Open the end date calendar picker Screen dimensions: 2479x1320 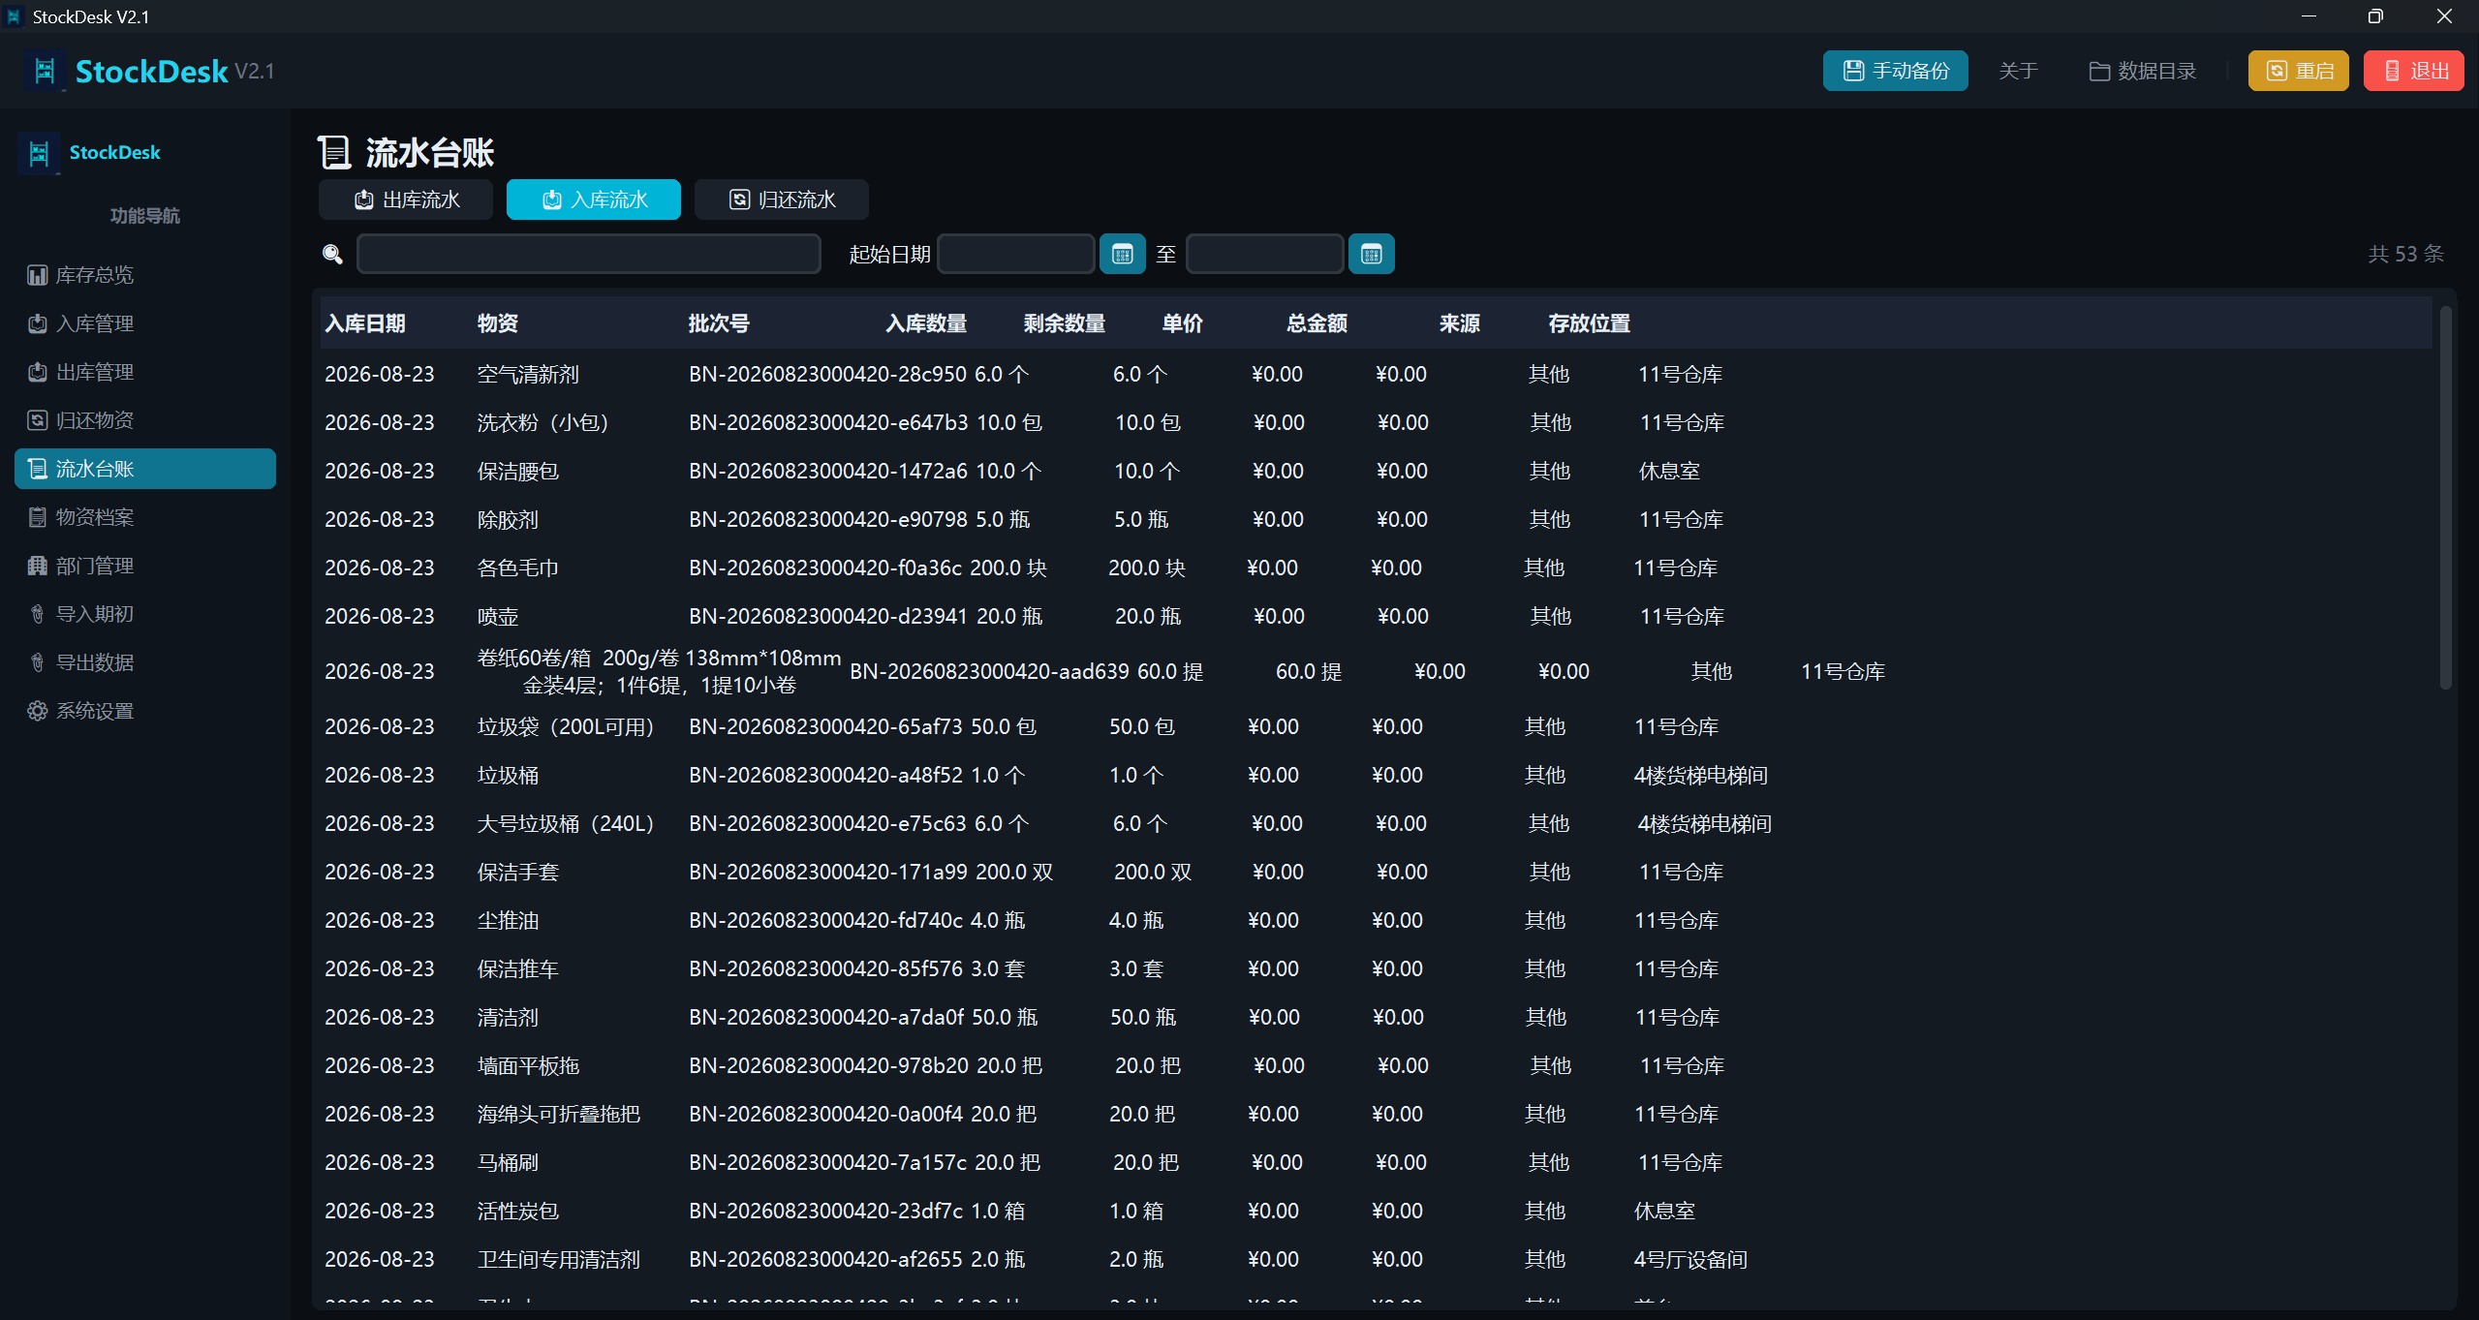tap(1371, 255)
